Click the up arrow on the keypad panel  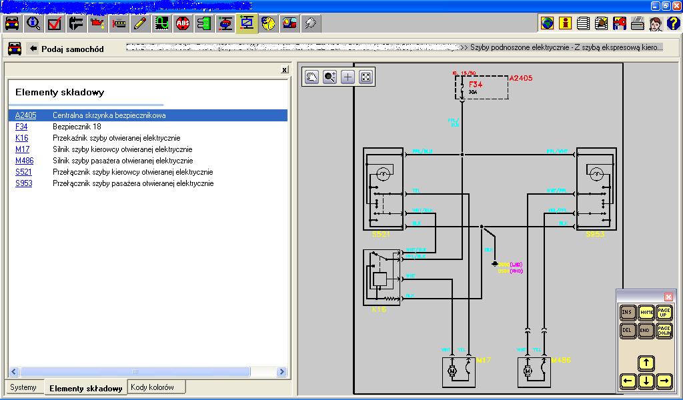(x=646, y=363)
